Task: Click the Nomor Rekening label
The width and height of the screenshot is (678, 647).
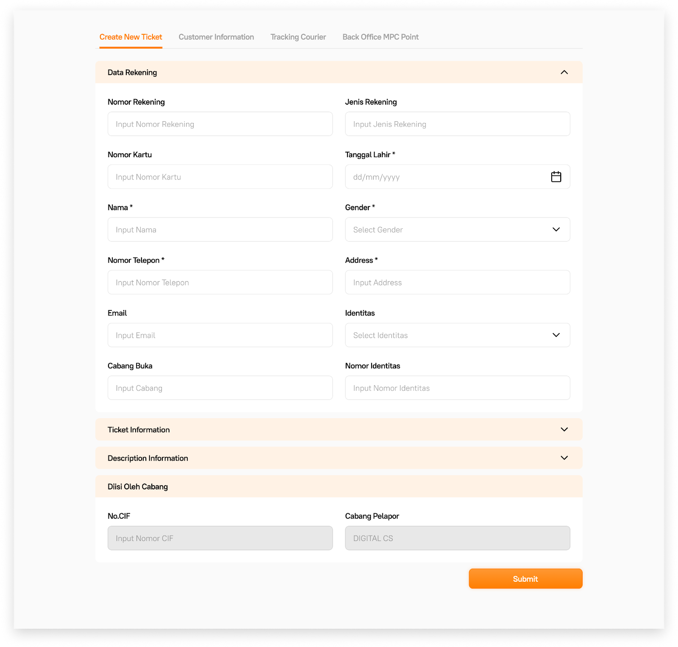Action: click(136, 102)
